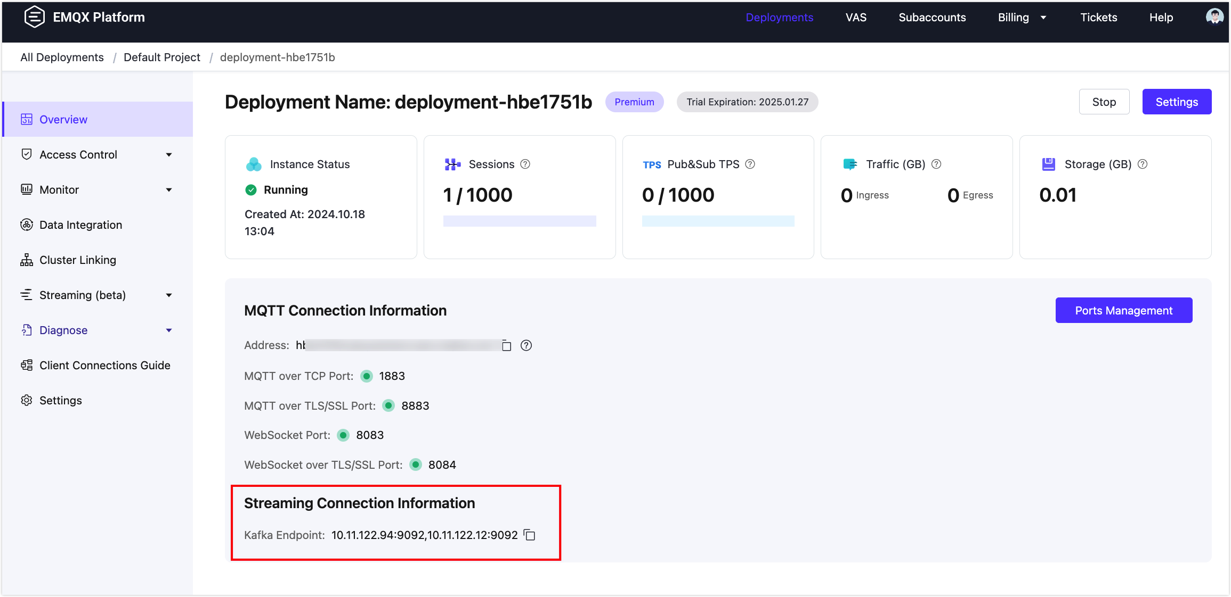Click the WebSocket port 8083 status indicator

[x=344, y=435]
